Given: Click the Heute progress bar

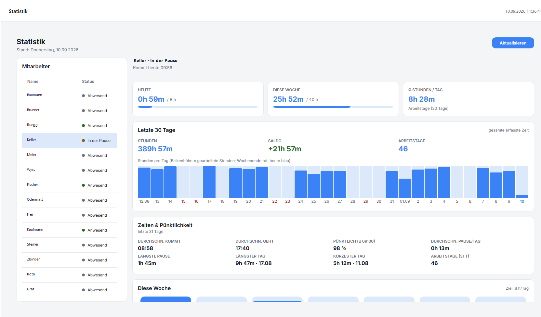Looking at the screenshot, I should [x=198, y=107].
